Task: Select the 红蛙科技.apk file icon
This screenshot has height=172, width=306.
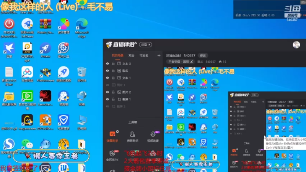Action: click(x=27, y=52)
